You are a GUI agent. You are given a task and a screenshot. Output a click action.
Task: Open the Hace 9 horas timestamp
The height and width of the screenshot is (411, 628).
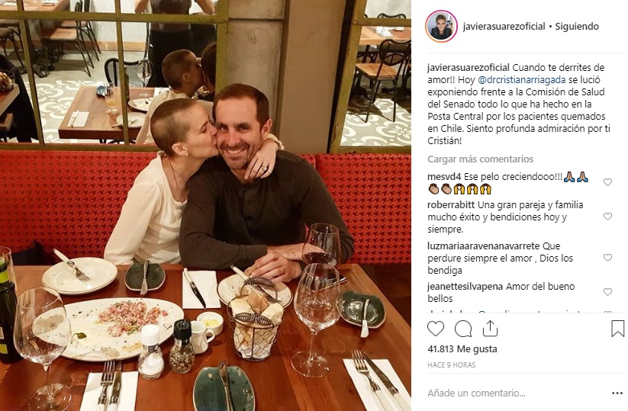[452, 365]
